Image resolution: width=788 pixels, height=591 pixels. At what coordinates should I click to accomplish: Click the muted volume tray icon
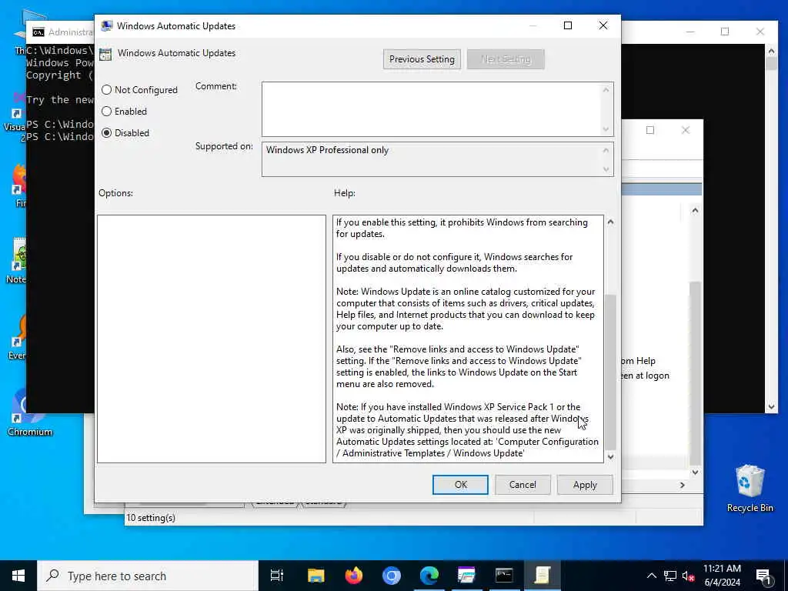pos(688,576)
